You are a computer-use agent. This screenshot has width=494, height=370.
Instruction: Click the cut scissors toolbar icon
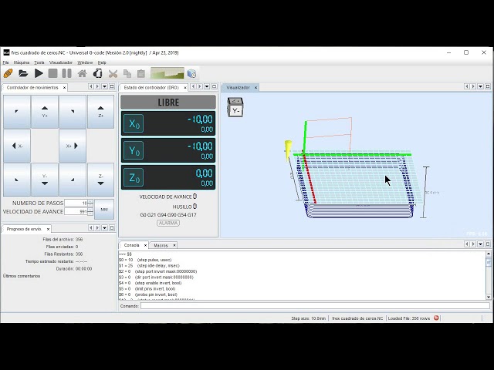point(113,74)
